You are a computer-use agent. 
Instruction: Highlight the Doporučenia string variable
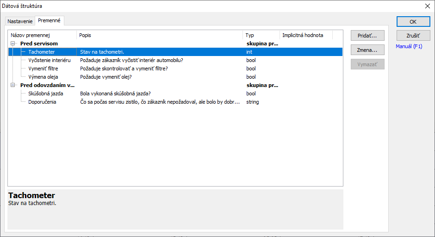[x=42, y=102]
